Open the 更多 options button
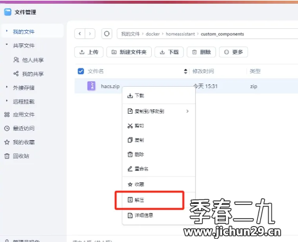 pos(233,52)
